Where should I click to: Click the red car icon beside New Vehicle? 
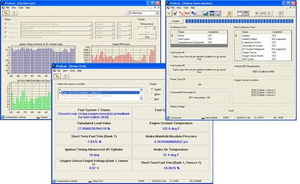pyautogui.click(x=203, y=118)
